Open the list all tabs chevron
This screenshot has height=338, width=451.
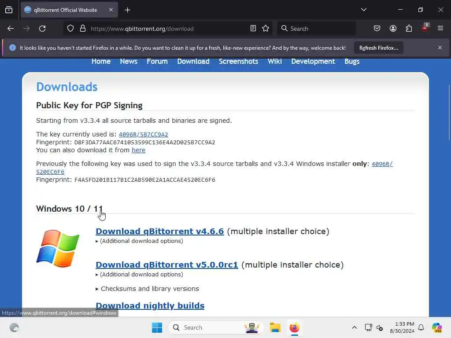[x=363, y=10]
